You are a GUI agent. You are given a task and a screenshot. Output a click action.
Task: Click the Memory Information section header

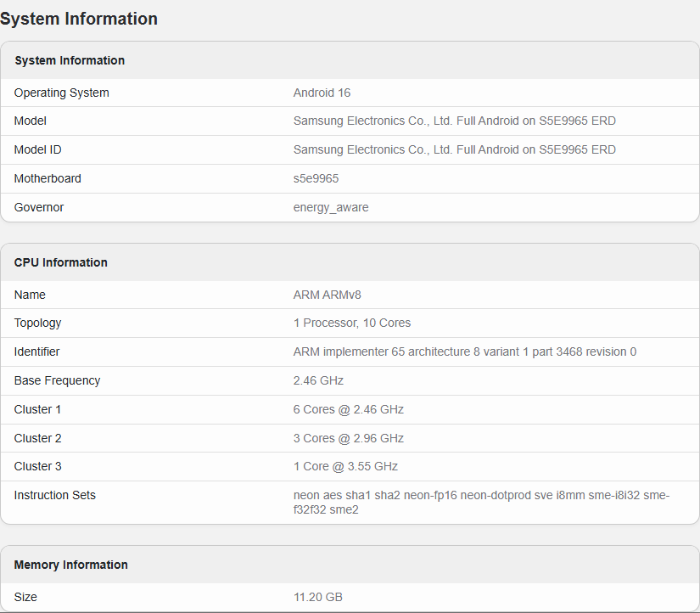click(x=71, y=565)
